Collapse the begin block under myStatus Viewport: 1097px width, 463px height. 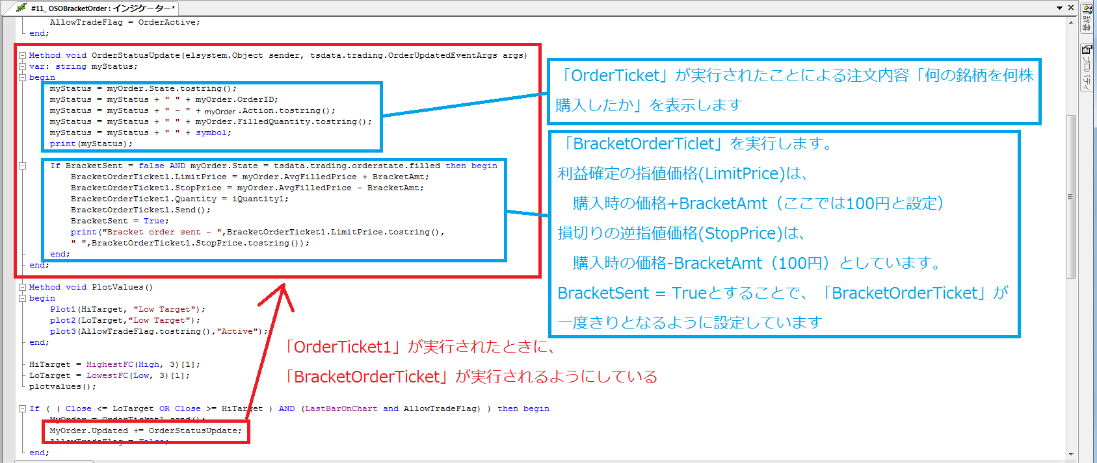pyautogui.click(x=22, y=77)
